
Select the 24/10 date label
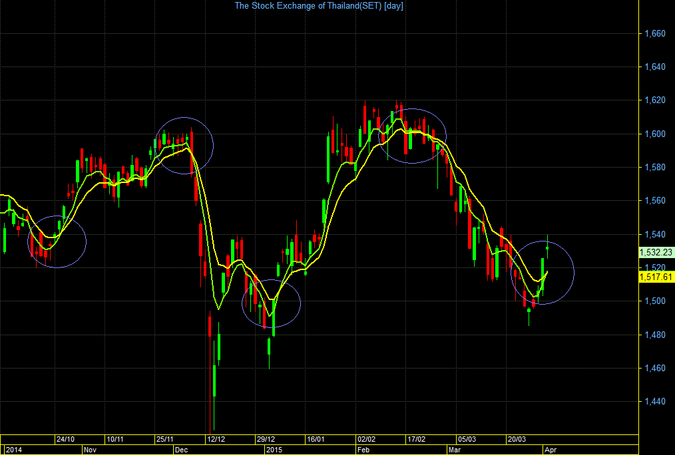65,440
